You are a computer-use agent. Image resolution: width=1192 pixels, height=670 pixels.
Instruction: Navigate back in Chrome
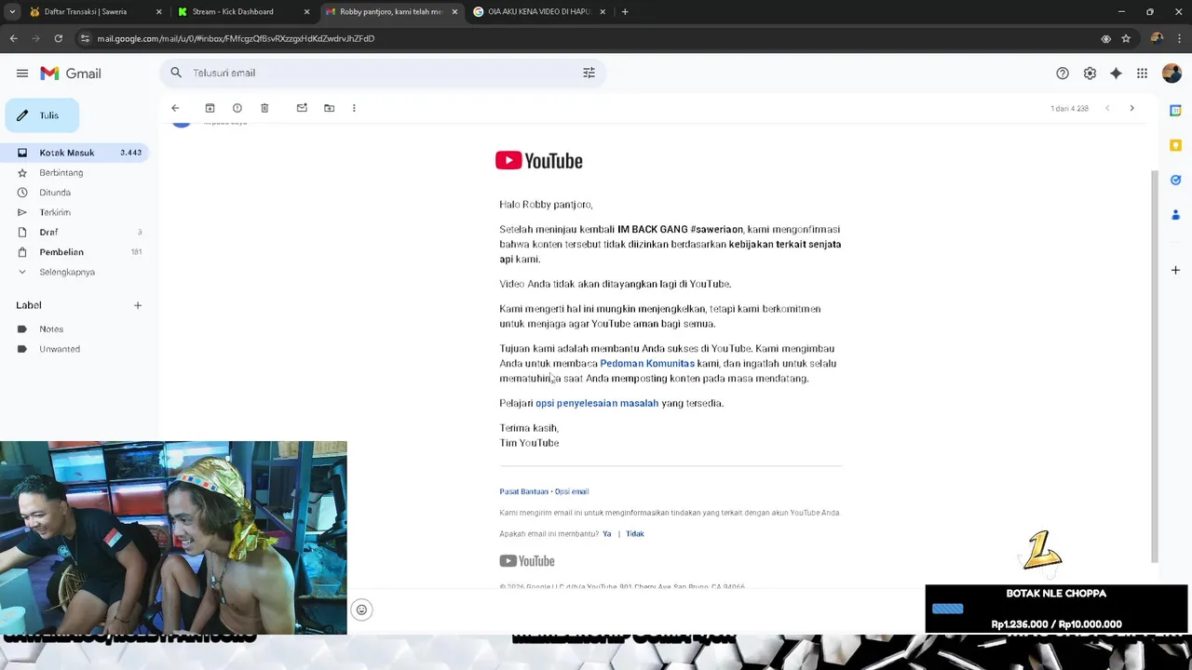pyautogui.click(x=13, y=38)
